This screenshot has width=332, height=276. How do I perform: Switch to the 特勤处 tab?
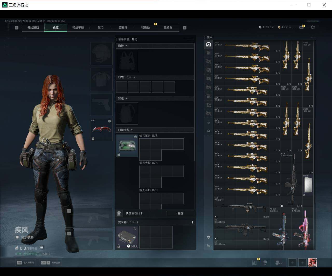(146, 28)
